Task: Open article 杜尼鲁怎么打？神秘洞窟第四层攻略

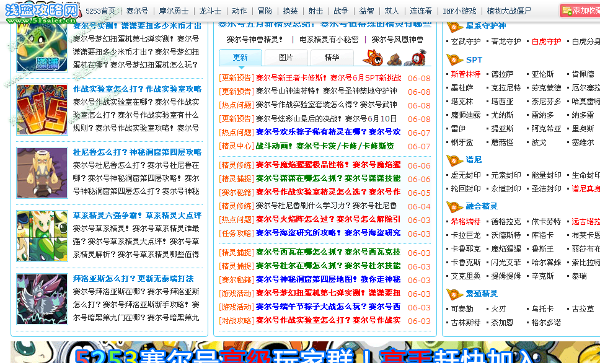Action: click(x=137, y=152)
